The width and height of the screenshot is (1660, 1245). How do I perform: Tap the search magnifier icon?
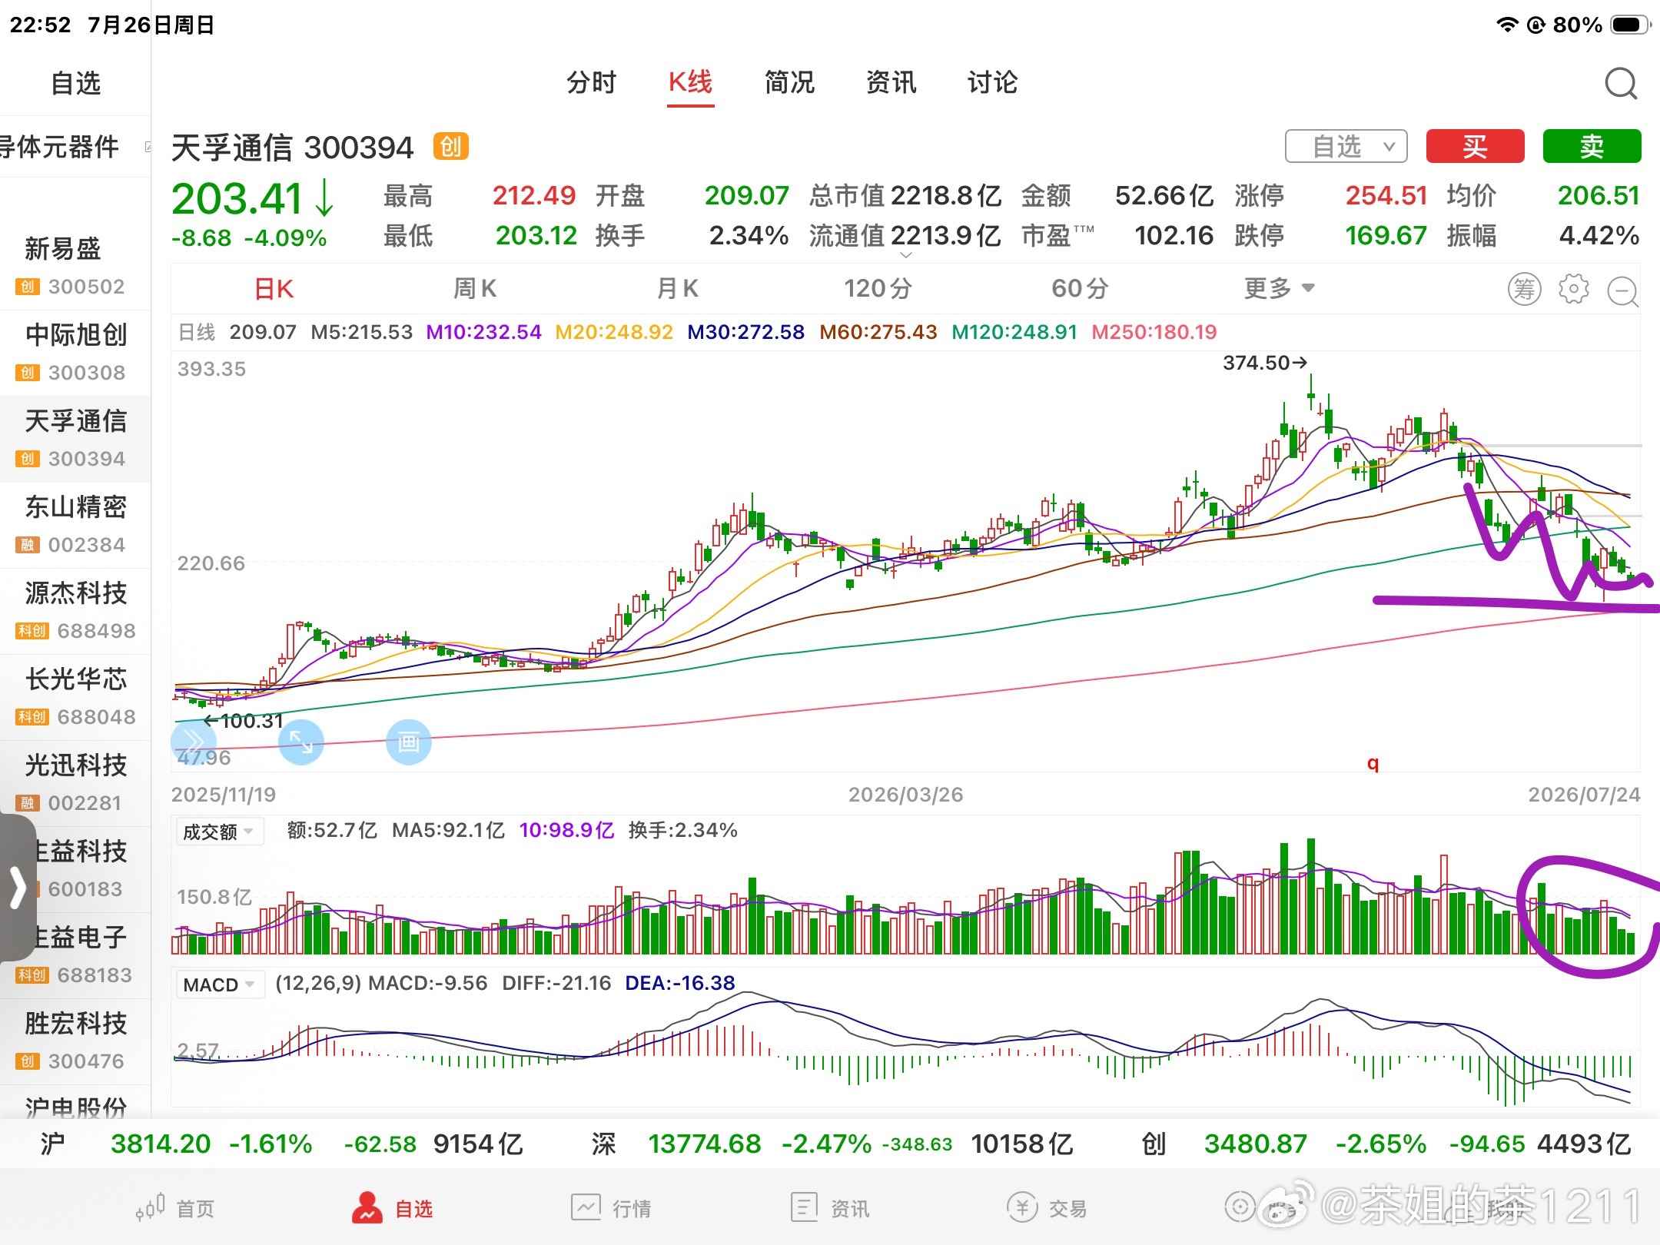coord(1621,83)
